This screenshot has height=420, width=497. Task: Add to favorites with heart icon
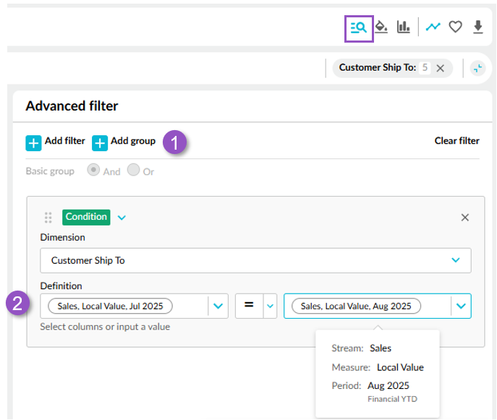(x=456, y=27)
